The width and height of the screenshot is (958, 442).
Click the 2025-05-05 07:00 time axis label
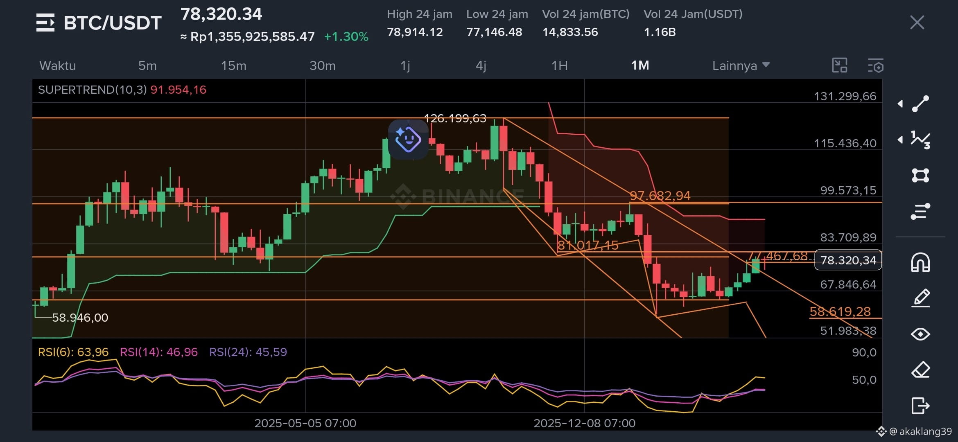coord(305,423)
